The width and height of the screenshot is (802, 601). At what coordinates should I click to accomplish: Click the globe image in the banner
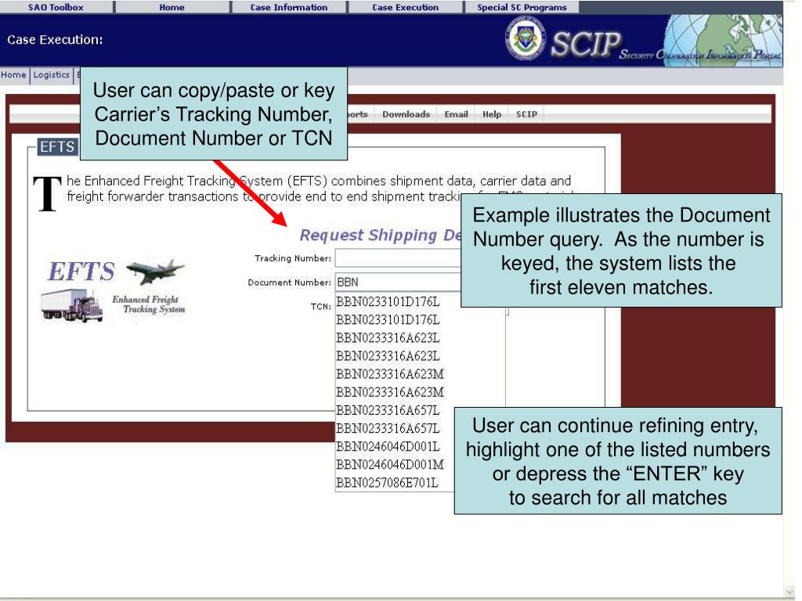click(723, 41)
